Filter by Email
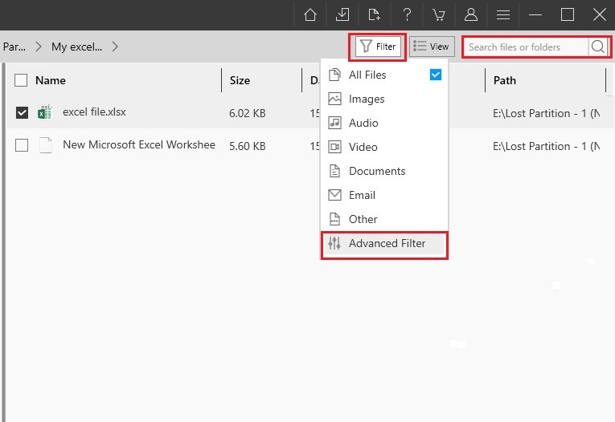 pyautogui.click(x=384, y=195)
